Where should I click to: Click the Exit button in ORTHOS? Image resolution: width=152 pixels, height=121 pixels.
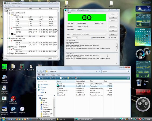[x=113, y=30]
